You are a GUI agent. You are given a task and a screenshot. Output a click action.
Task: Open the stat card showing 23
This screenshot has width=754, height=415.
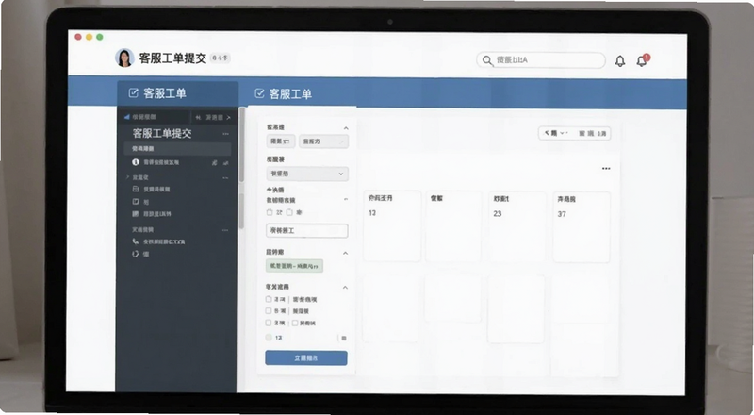pyautogui.click(x=516, y=226)
